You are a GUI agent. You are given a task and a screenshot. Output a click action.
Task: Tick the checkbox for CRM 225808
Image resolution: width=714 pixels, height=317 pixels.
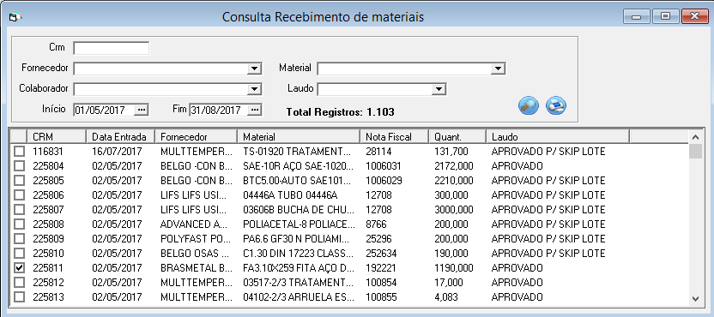pos(19,224)
